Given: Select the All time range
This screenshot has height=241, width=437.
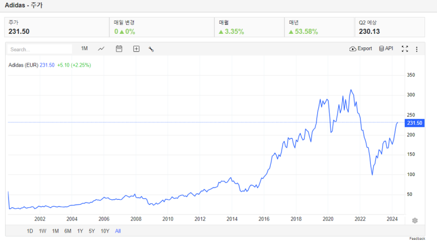Looking at the screenshot, I should (118, 231).
